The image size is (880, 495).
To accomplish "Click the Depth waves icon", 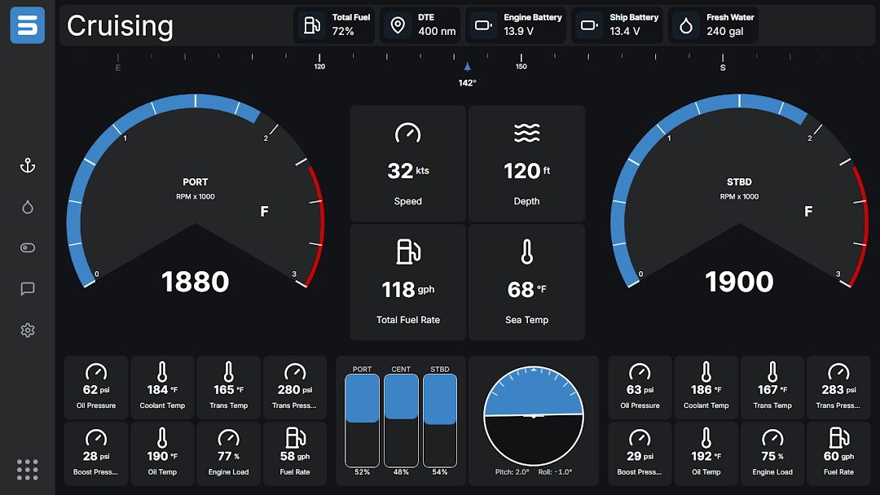I will (x=526, y=134).
